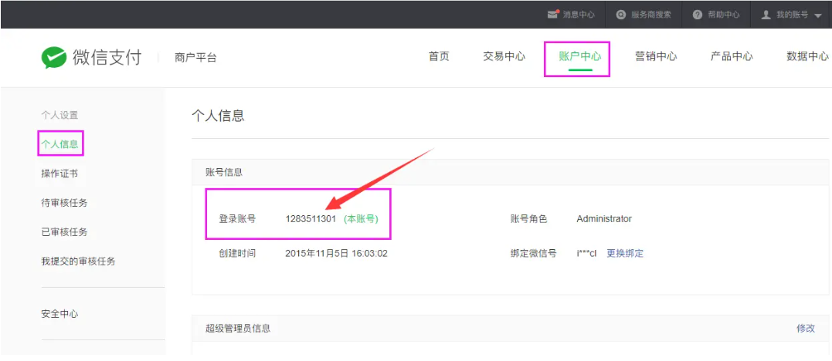The width and height of the screenshot is (832, 361).
Task: Click the 个人设置 sidebar section heading
Action: (x=60, y=115)
